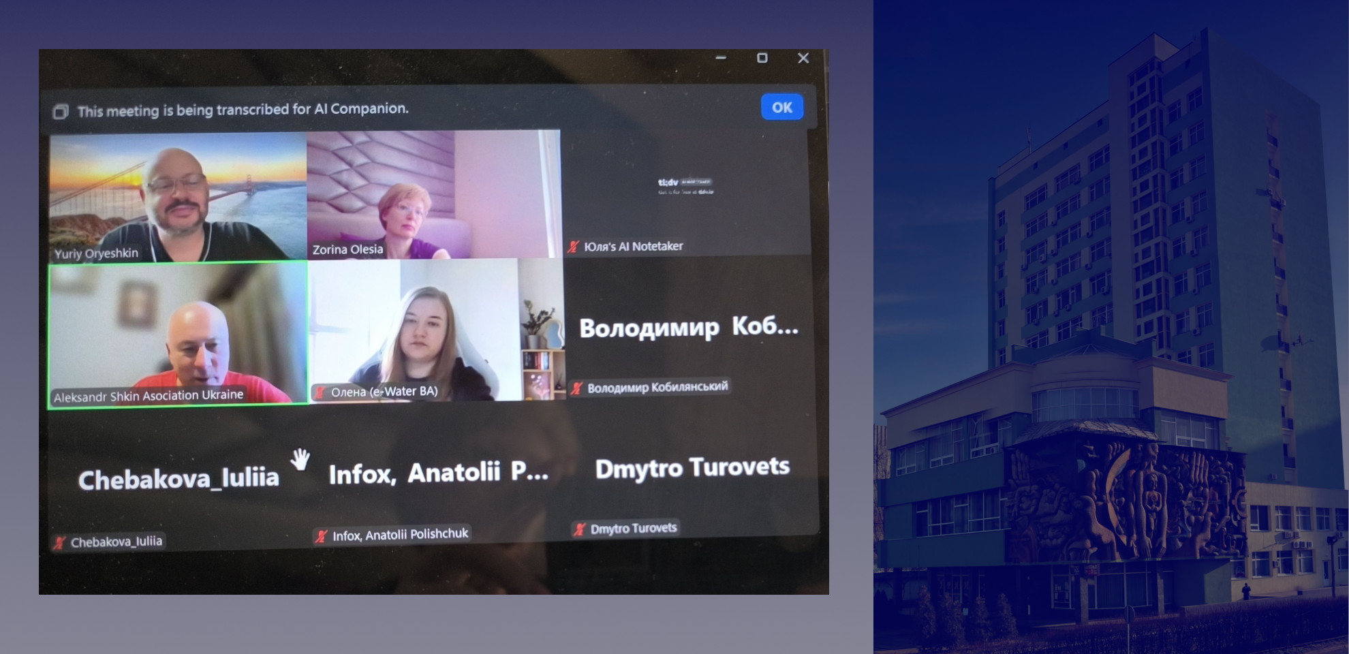Screen dimensions: 1349x654
Task: Maximize the Zoom meeting window
Action: [x=762, y=58]
